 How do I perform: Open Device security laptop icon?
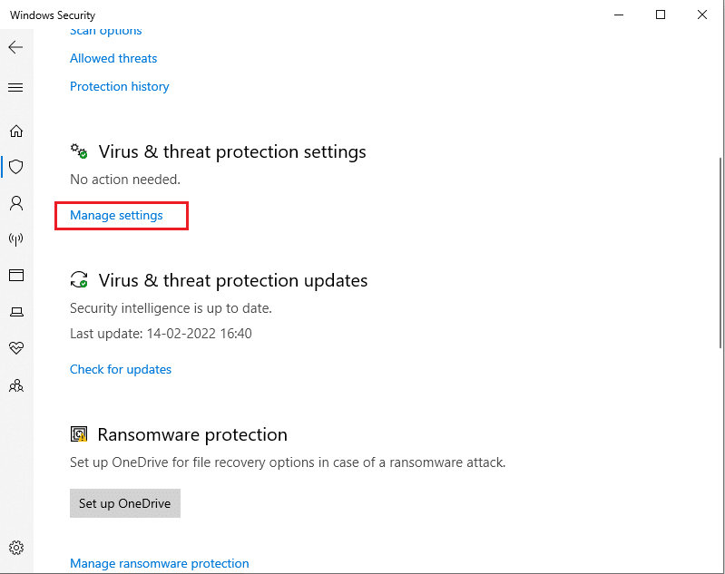point(16,312)
